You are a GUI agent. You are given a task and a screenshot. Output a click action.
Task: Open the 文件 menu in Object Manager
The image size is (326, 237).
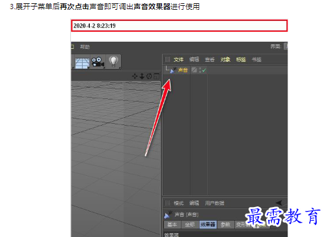point(178,59)
